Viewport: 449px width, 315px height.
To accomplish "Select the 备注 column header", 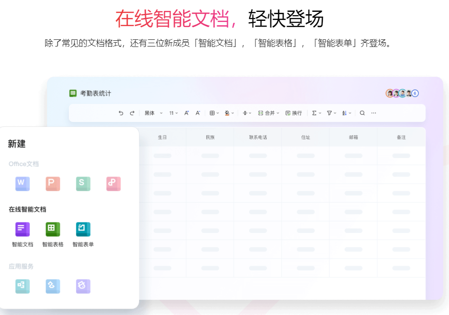I will coord(401,137).
